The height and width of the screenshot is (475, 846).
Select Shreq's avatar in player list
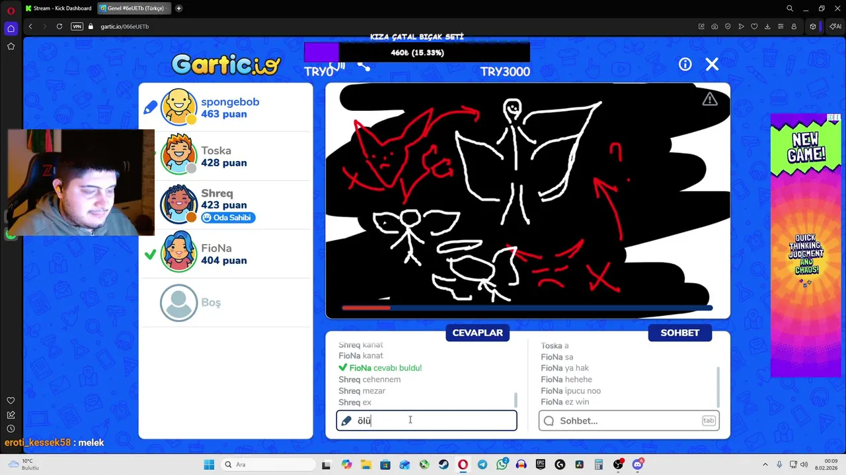tap(178, 205)
